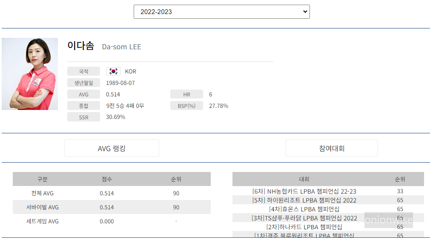Click the 서바이벌 AVG row

coord(112,207)
